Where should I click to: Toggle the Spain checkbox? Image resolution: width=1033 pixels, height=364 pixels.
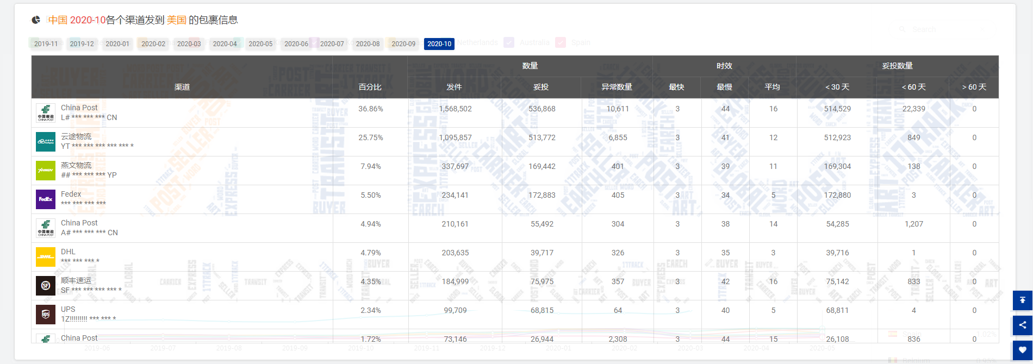click(561, 42)
